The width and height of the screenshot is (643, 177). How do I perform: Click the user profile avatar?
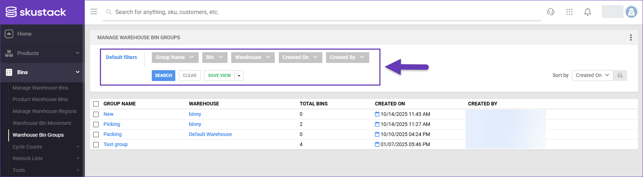pos(631,12)
